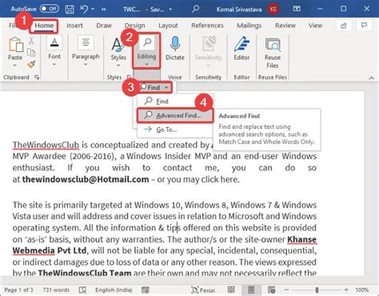The height and width of the screenshot is (296, 379).
Task: Click the Save disk icon
Action: click(x=70, y=10)
